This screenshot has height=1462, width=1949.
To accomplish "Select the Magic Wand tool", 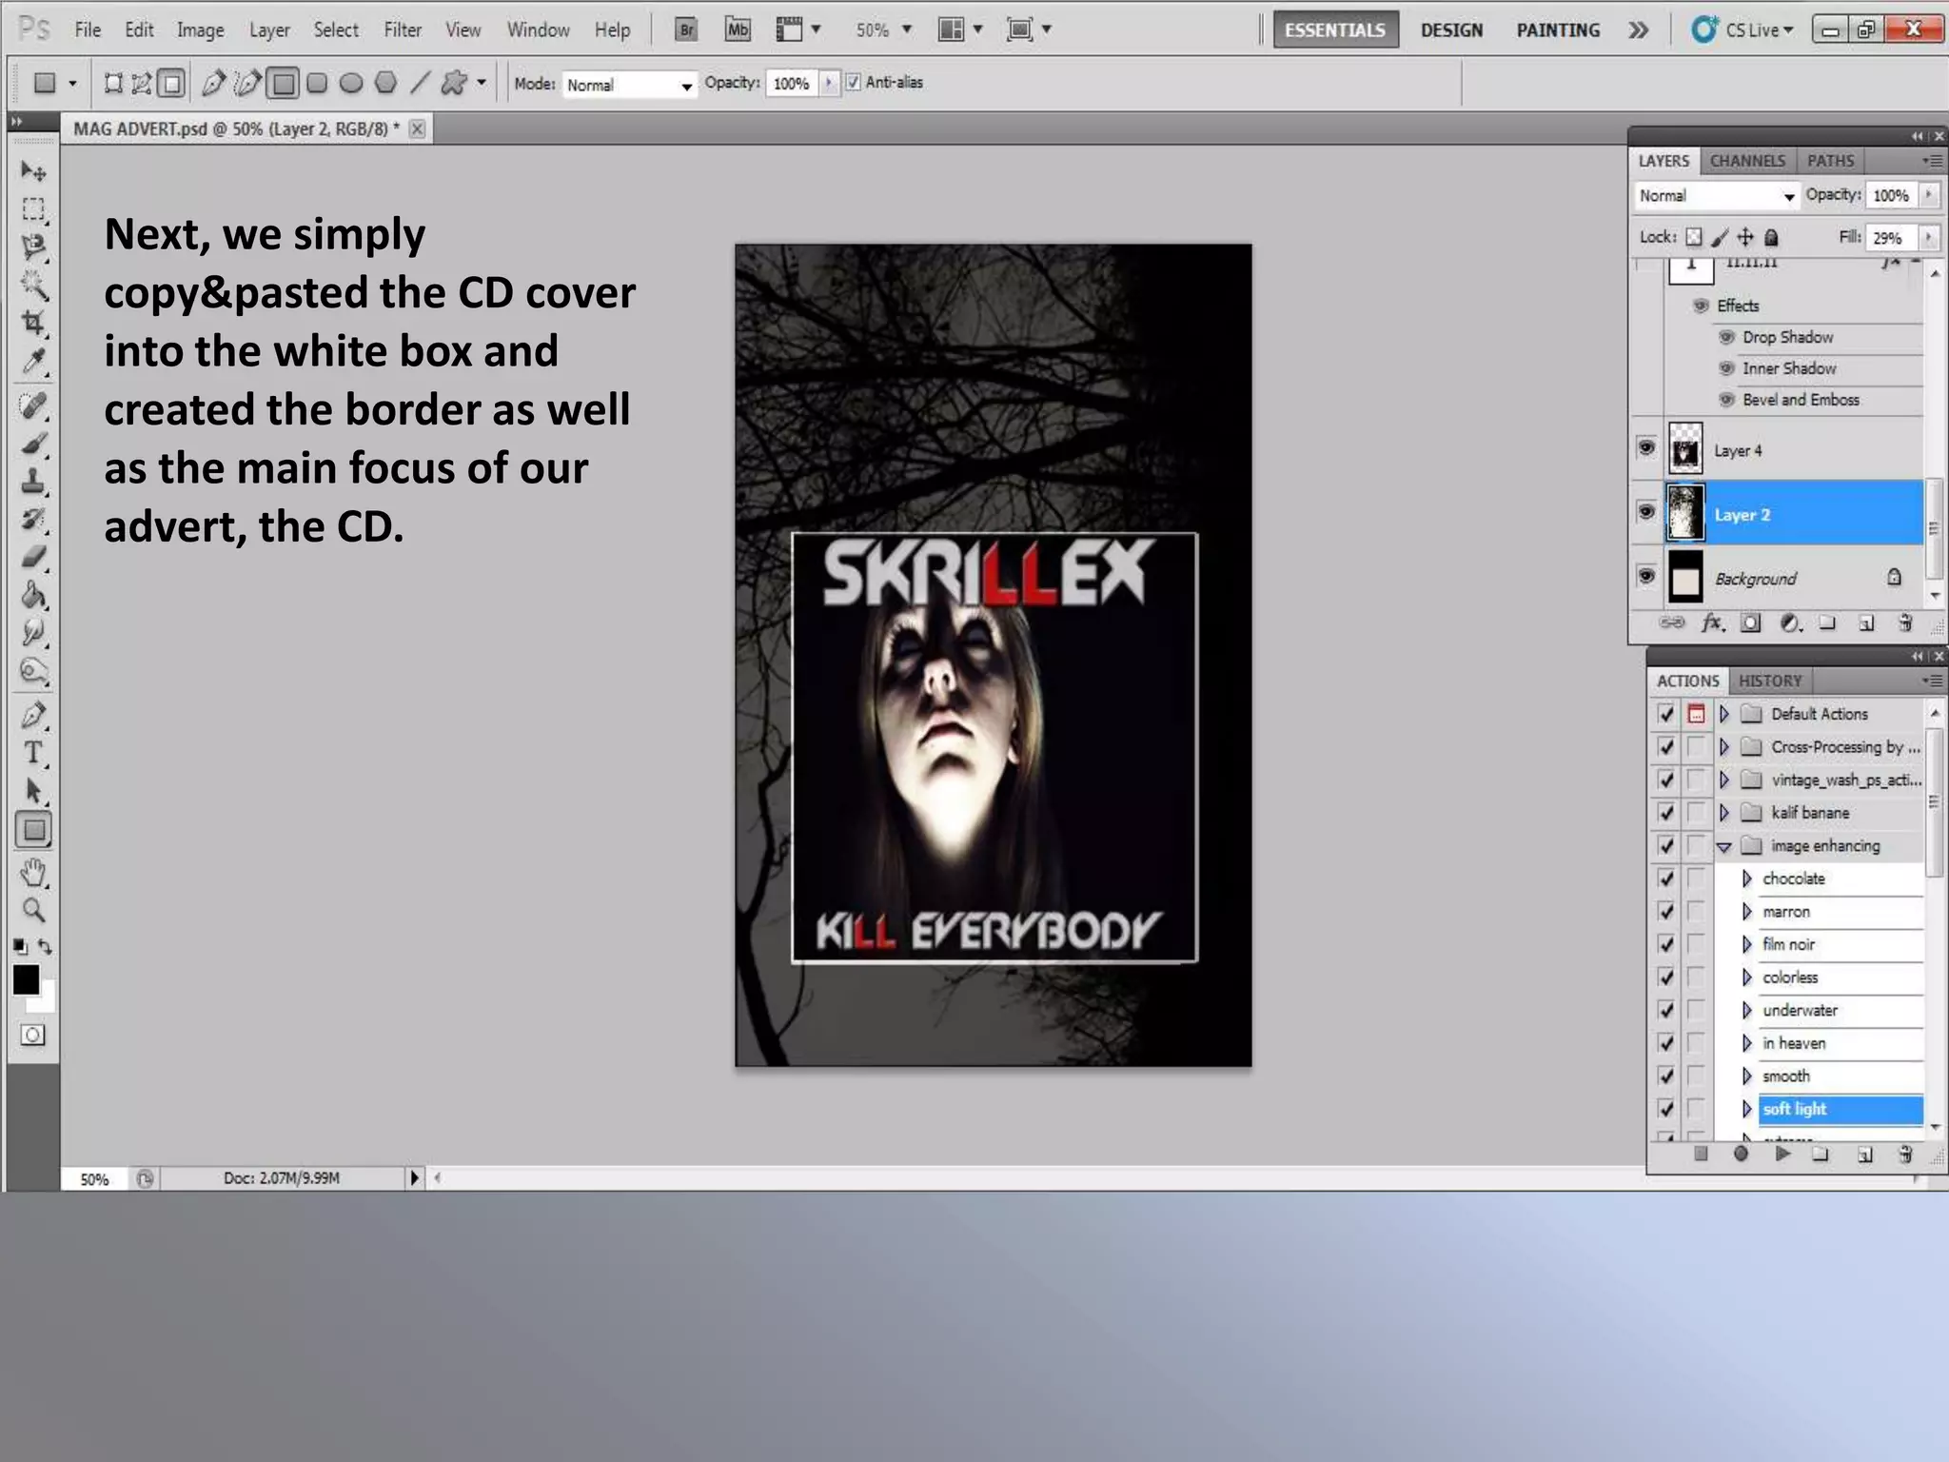I will pos(33,285).
